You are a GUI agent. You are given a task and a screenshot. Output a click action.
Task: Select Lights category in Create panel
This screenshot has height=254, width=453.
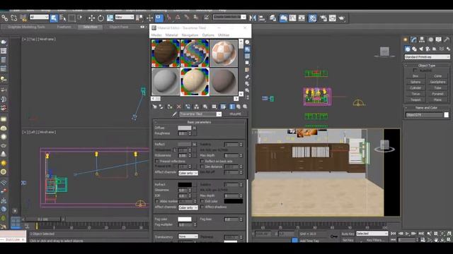pos(421,49)
